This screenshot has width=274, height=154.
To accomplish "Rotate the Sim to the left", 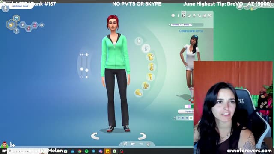I will point(95,136).
